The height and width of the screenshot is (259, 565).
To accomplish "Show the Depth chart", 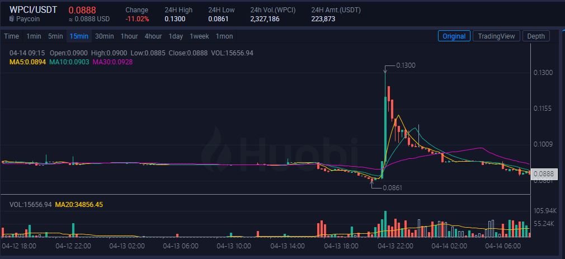I will 536,36.
